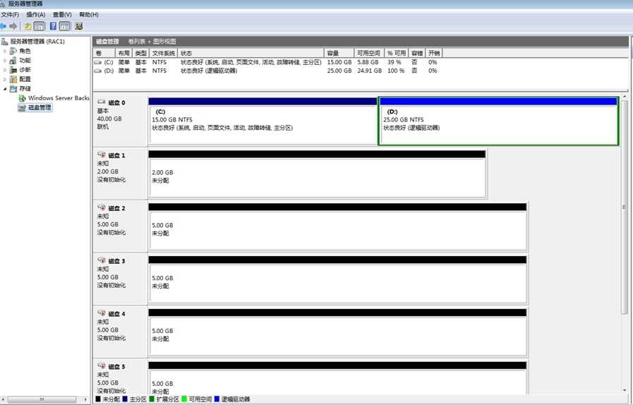Toggle the show/hide console tree icon
Image resolution: width=633 pixels, height=405 pixels.
click(39, 26)
